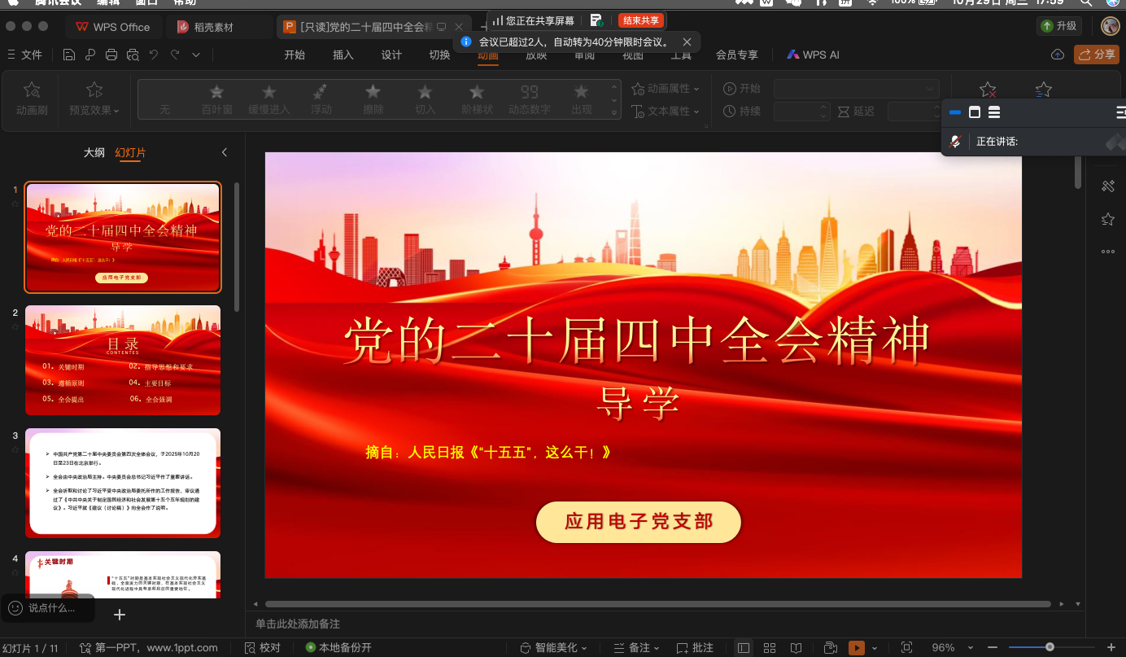
Task: Open the 智能美化 smart beautify dropdown
Action: [555, 648]
